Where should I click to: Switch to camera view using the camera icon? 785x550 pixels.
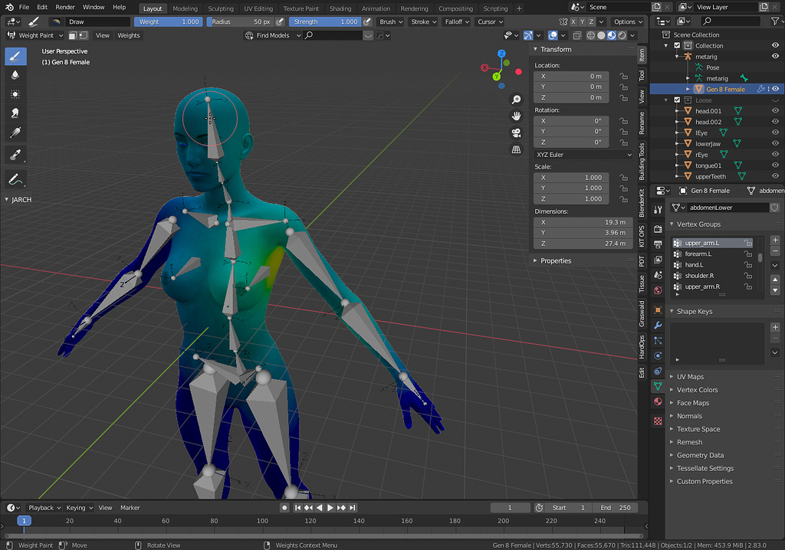click(517, 132)
